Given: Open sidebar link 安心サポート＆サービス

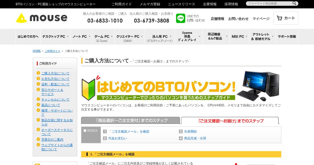Looking at the screenshot, I should pyautogui.click(x=52, y=92).
